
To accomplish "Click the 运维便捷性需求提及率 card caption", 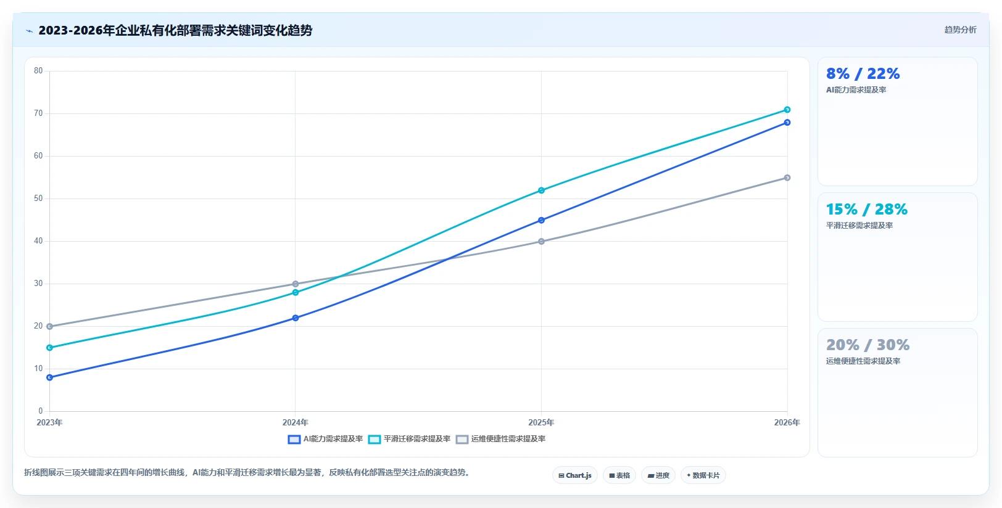I will point(863,361).
